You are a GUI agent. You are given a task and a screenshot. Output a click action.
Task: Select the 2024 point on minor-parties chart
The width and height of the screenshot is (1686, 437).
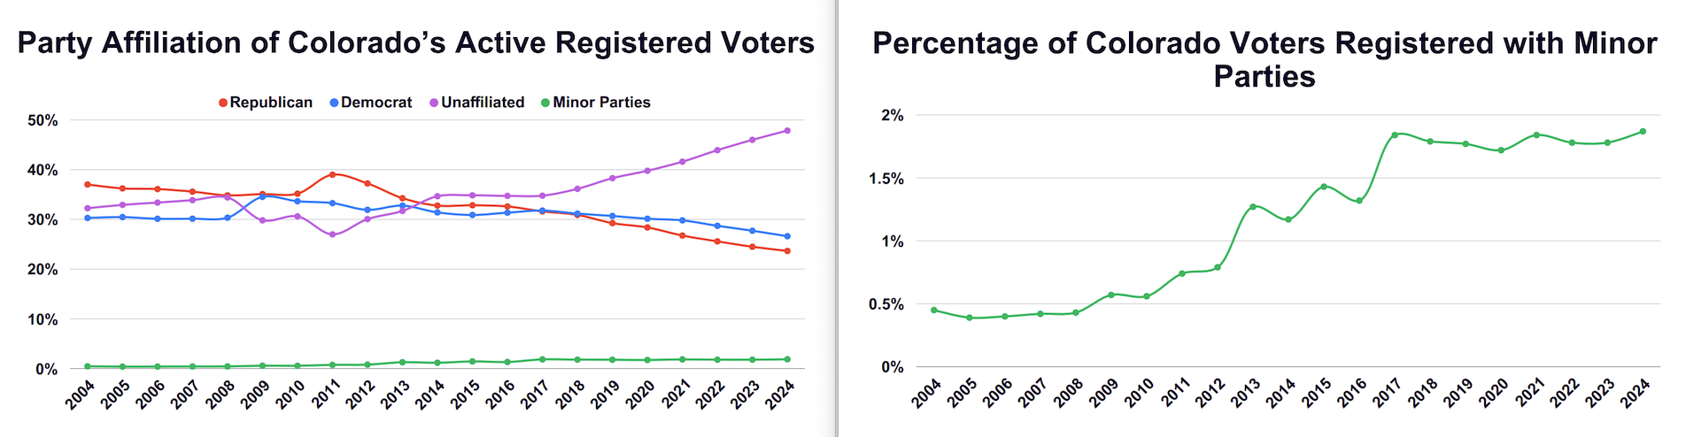coord(1643,131)
